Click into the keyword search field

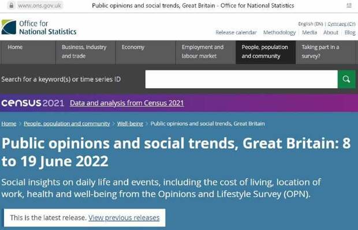pyautogui.click(x=241, y=79)
